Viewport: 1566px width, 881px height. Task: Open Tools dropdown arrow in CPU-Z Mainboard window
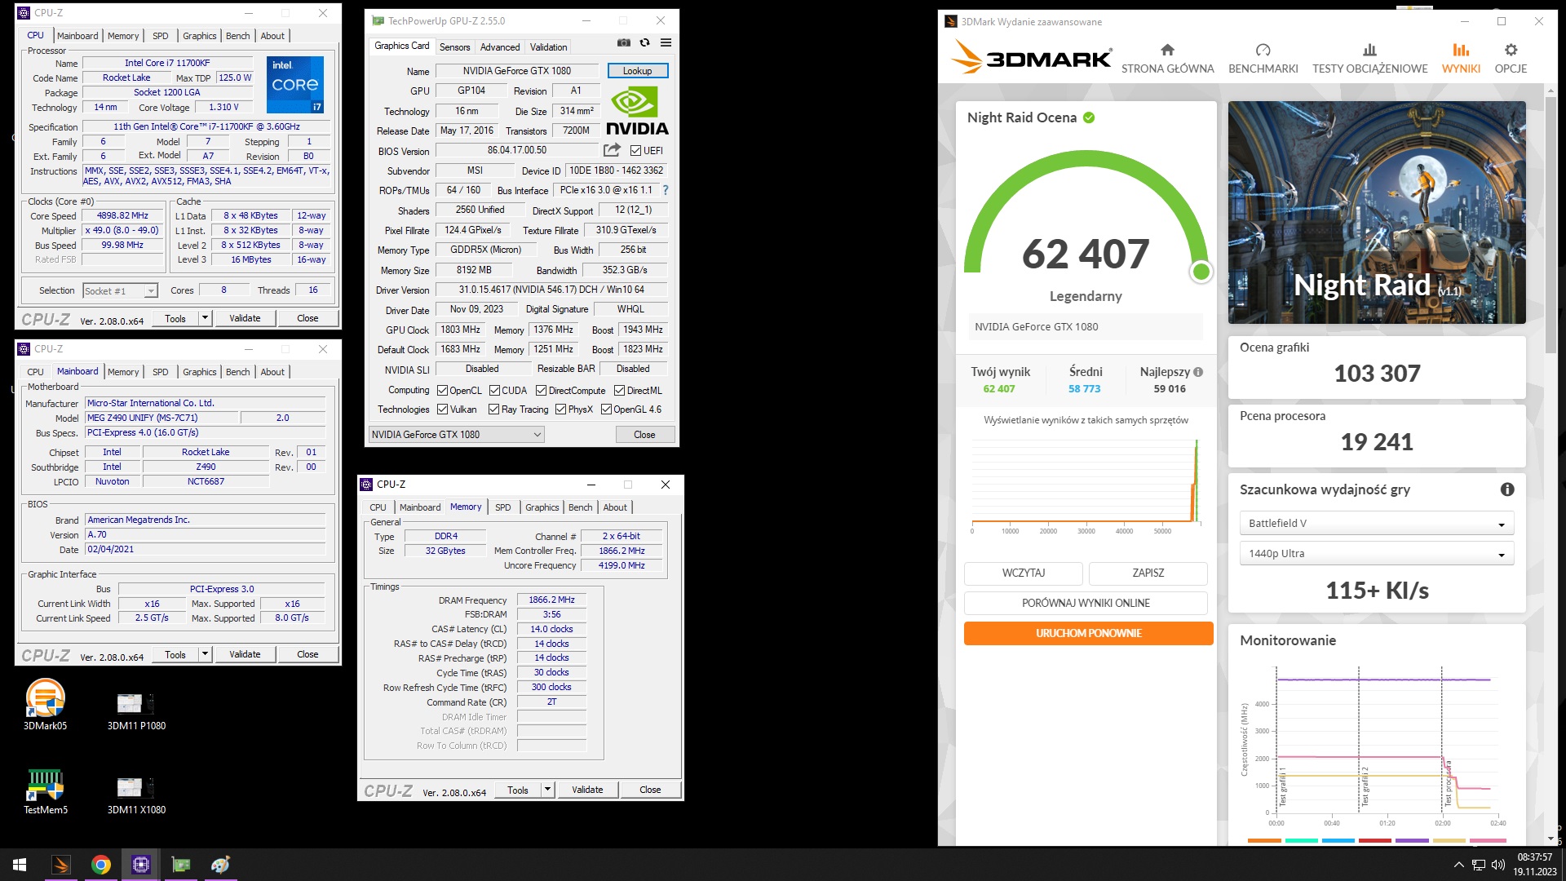pos(206,654)
